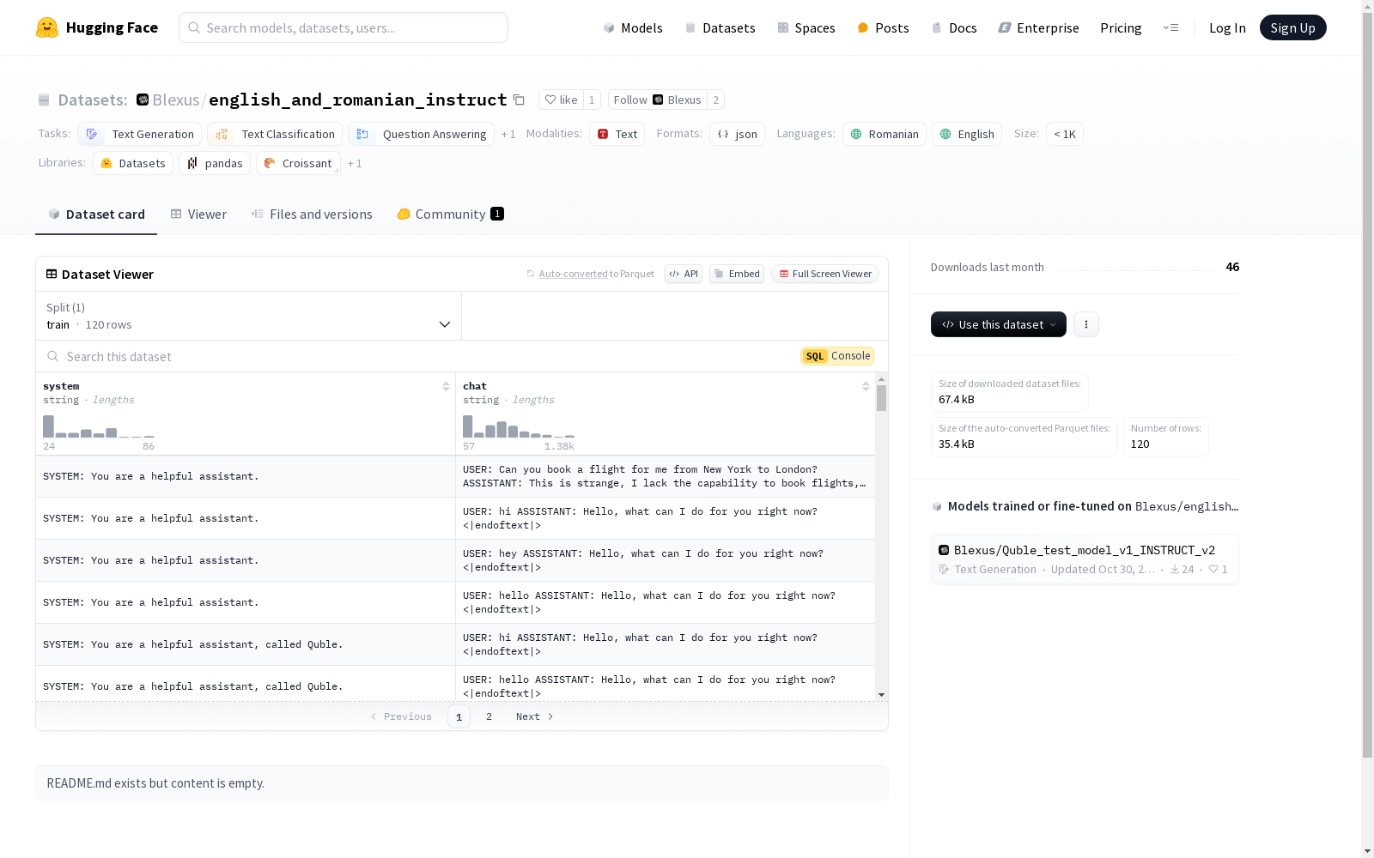Click the Romanian language globe icon
Image resolution: width=1374 pixels, height=858 pixels.
pos(856,134)
